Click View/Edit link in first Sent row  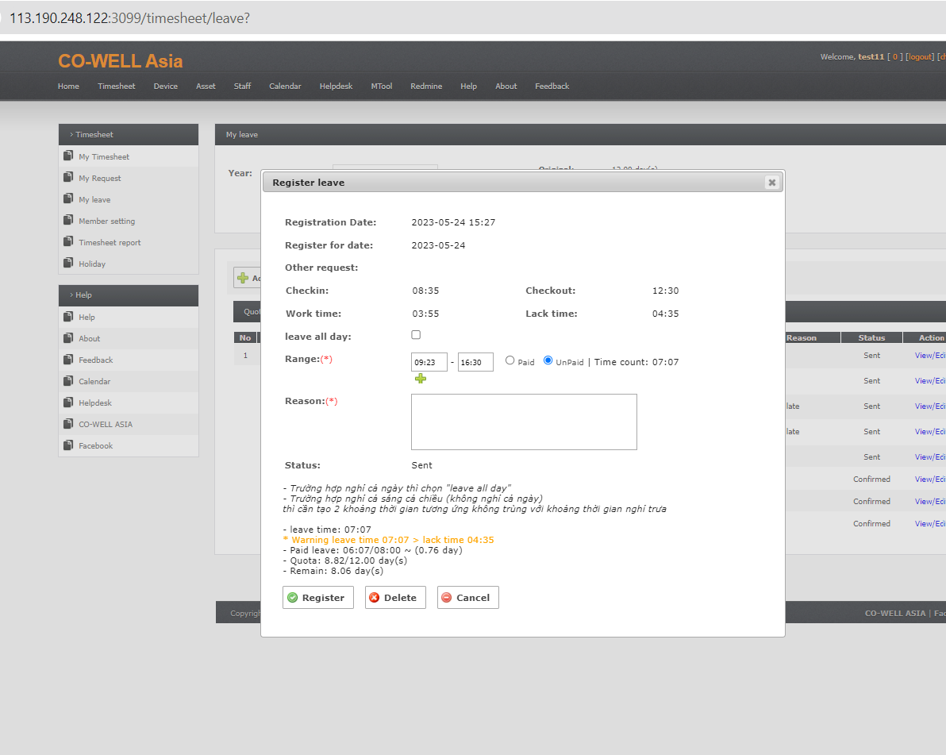pyautogui.click(x=929, y=356)
